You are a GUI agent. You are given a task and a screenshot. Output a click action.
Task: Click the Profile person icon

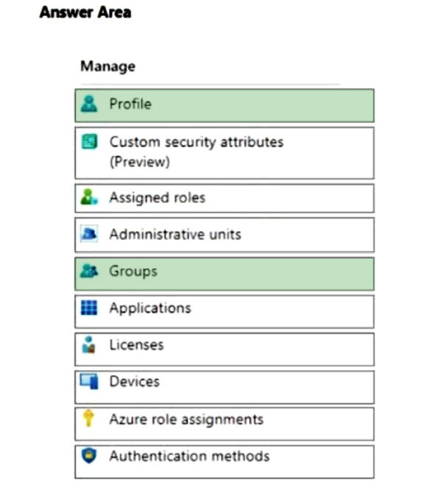89,104
